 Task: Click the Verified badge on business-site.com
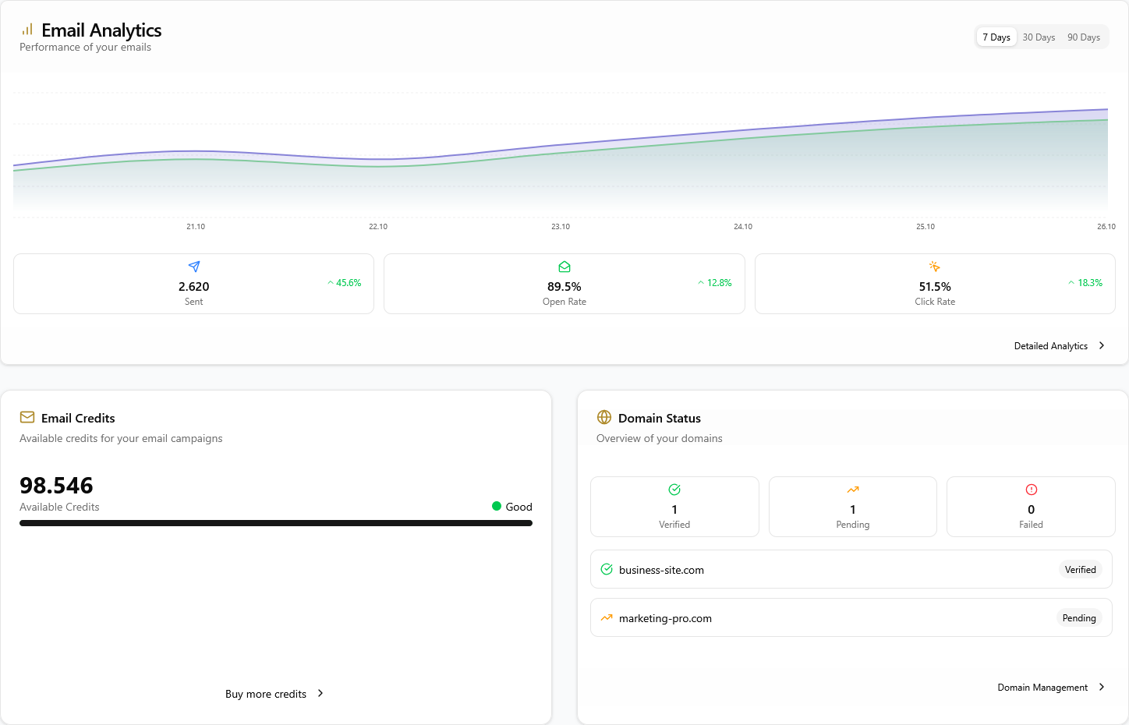coord(1080,569)
